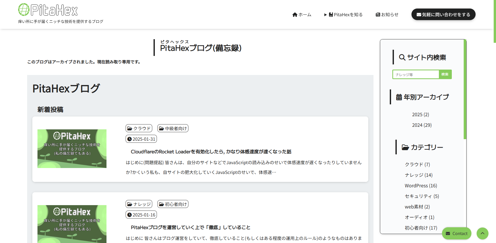Select the ナレッジ tag on second post

coord(139,204)
